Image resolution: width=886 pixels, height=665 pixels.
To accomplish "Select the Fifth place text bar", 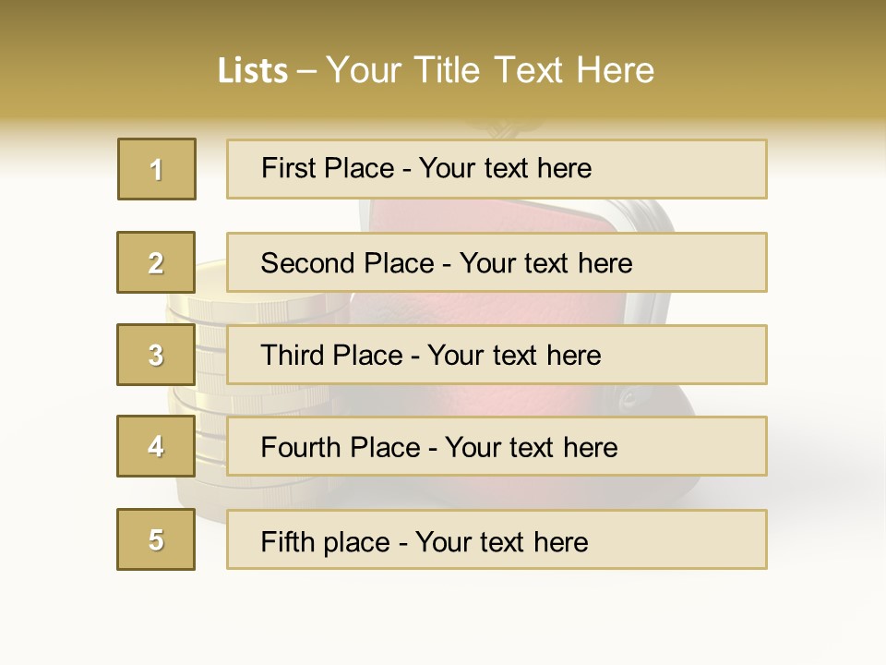I will (497, 540).
